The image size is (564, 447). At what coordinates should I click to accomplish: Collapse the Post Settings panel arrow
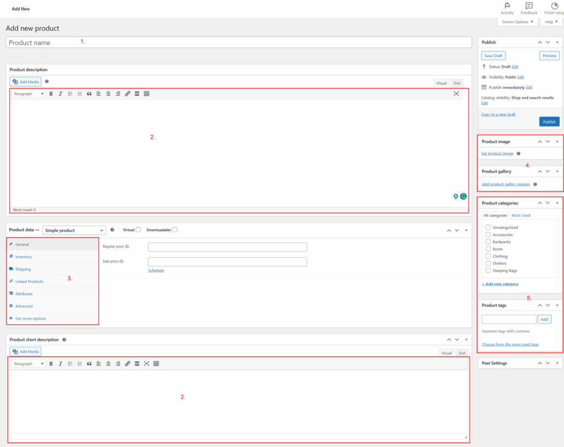pos(557,363)
